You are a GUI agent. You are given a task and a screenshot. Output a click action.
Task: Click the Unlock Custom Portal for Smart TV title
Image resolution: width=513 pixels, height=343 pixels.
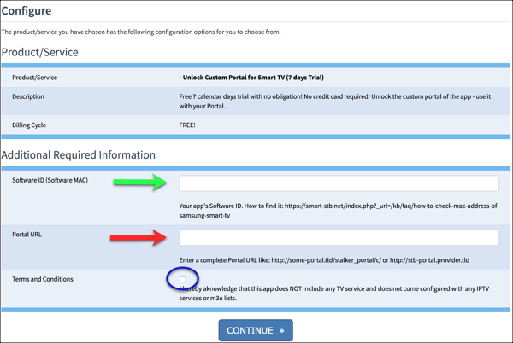tap(252, 78)
